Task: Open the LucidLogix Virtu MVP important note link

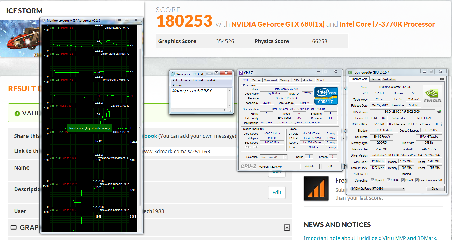Action: coord(370,238)
